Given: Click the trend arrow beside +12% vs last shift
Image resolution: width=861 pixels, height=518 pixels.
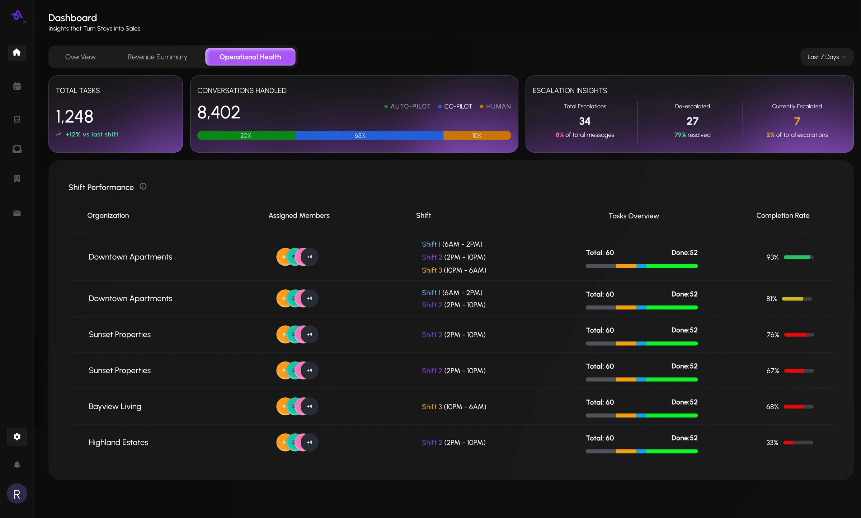Looking at the screenshot, I should coord(58,134).
